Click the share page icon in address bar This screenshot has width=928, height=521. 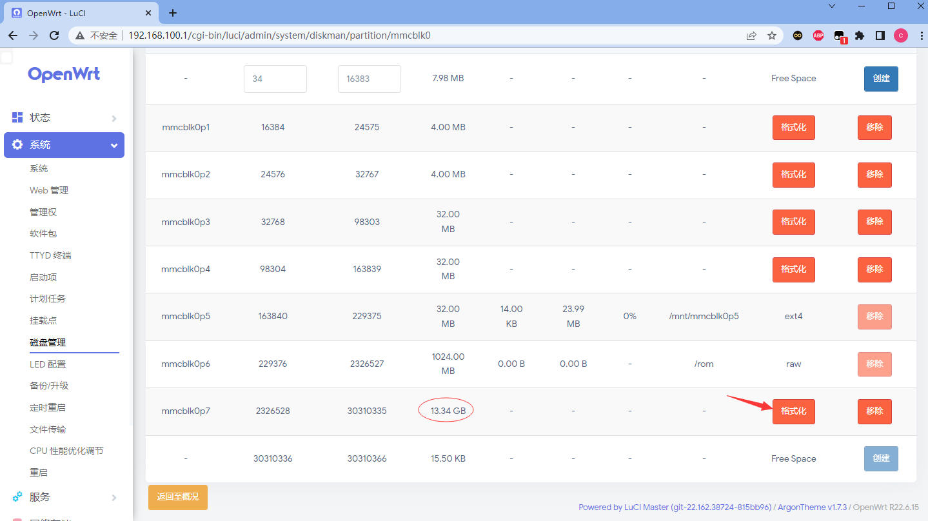(x=751, y=35)
